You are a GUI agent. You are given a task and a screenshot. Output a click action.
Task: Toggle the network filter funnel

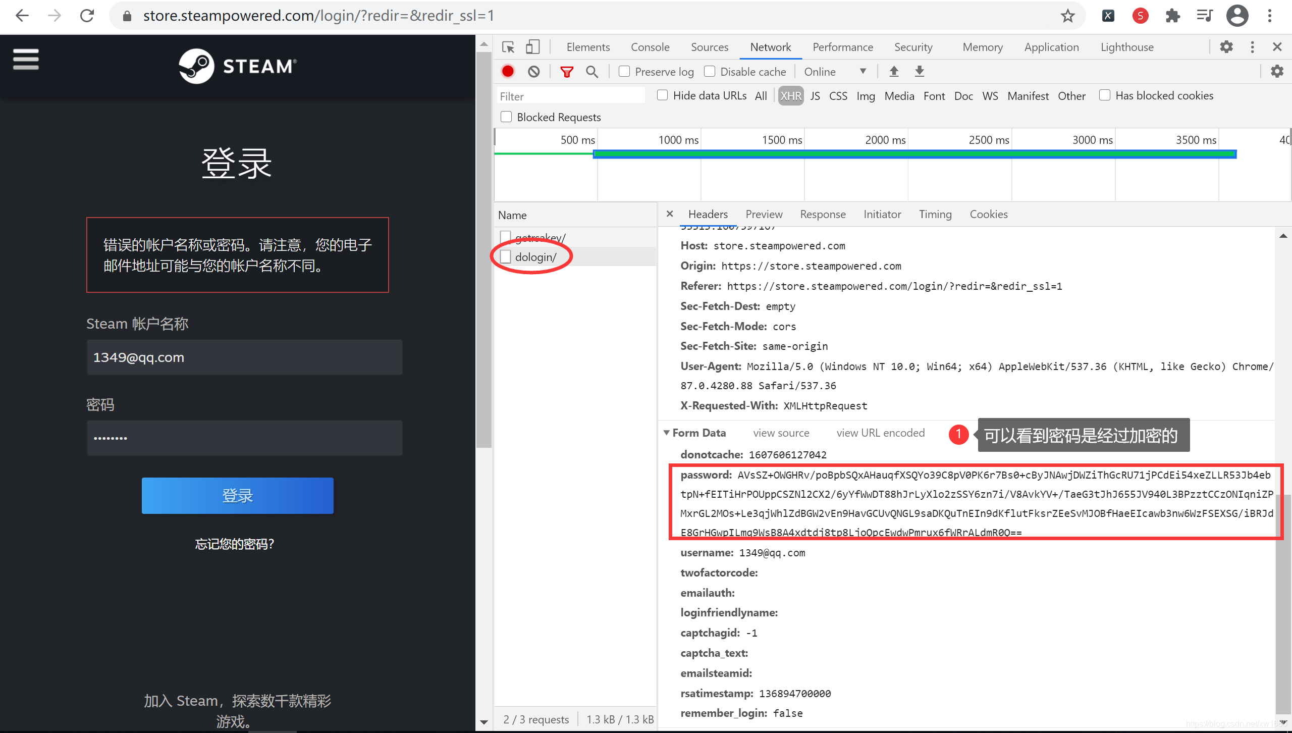coord(567,72)
